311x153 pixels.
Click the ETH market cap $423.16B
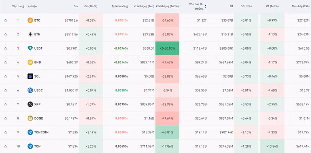click(x=200, y=34)
